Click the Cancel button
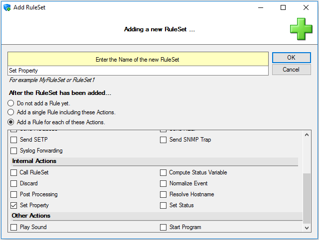The image size is (319, 240). coord(291,70)
